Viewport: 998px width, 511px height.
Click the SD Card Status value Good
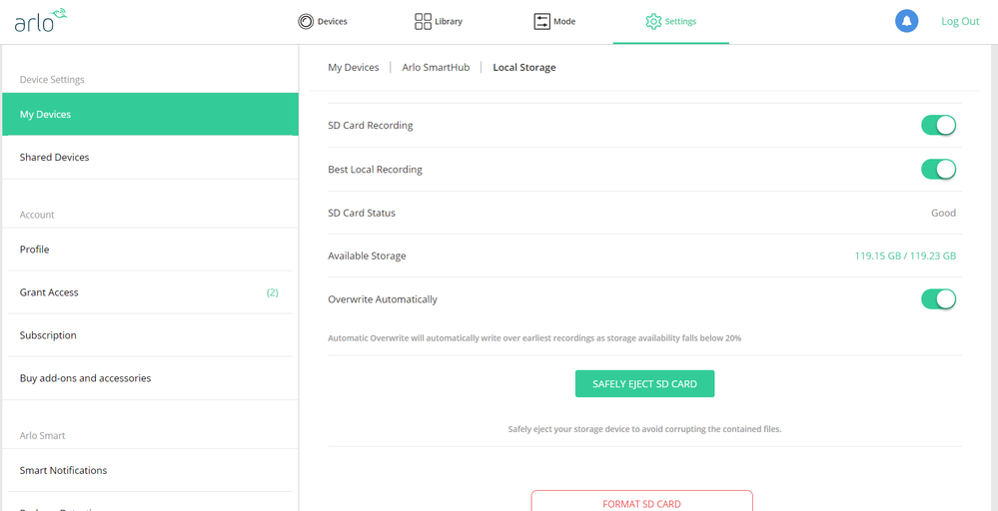pyautogui.click(x=943, y=213)
